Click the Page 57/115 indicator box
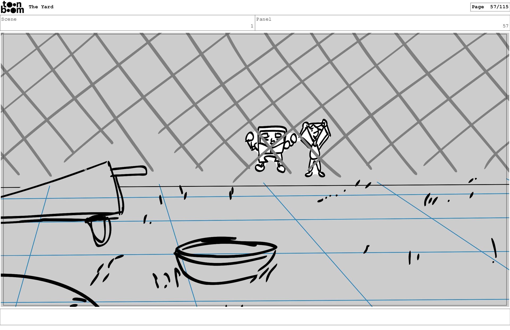This screenshot has width=510, height=330. (x=490, y=7)
